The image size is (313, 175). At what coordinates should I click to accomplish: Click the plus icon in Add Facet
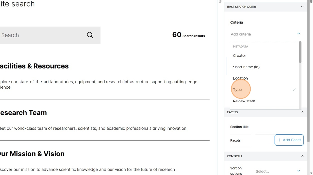click(279, 140)
